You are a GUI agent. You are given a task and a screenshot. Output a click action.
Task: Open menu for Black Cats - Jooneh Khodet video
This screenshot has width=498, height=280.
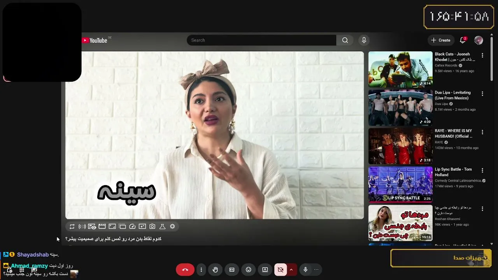482,55
